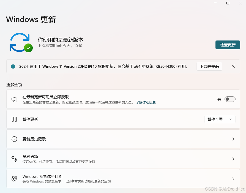246x193 pixels.
Task: Click the blue info icon in update banner
Action: tap(13, 66)
